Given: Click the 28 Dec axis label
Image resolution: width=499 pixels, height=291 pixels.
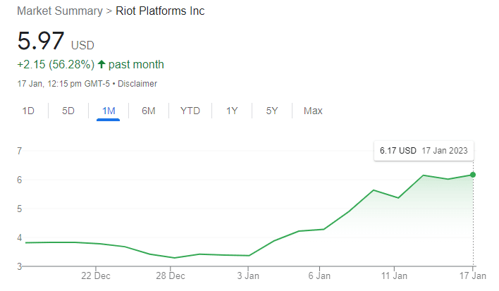Looking at the screenshot, I should coord(171,277).
